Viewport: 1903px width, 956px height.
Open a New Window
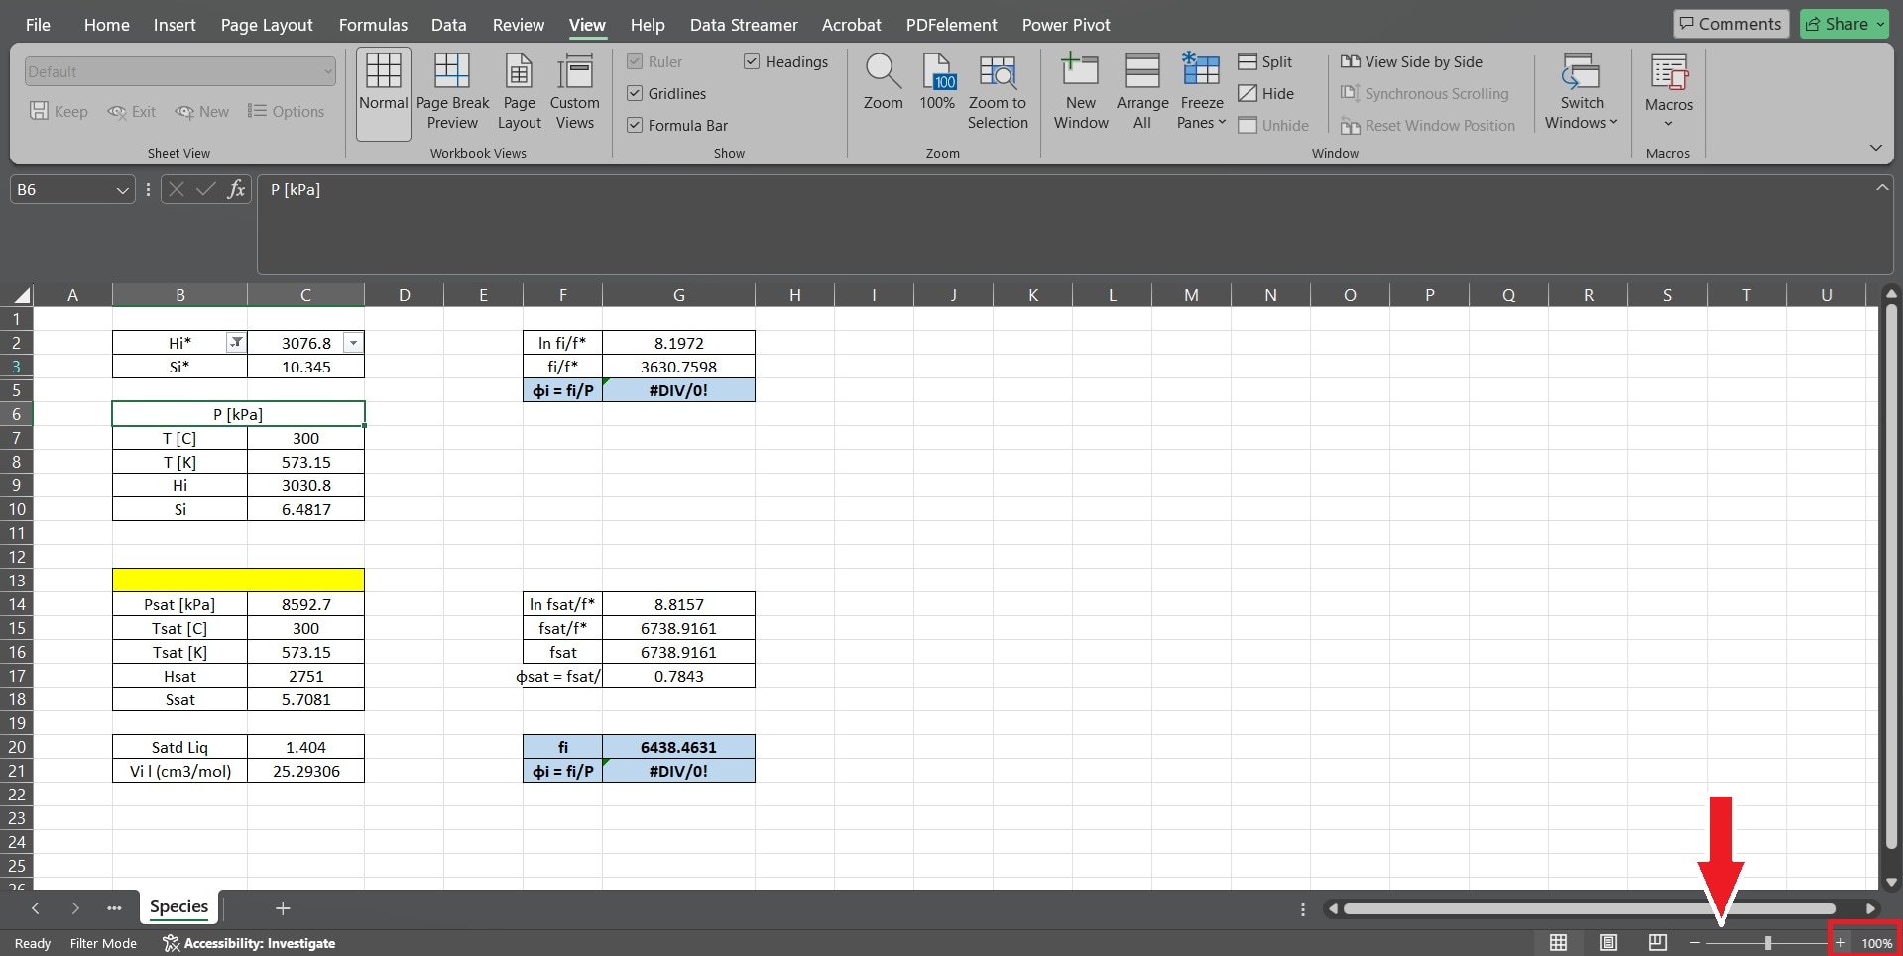tap(1081, 93)
